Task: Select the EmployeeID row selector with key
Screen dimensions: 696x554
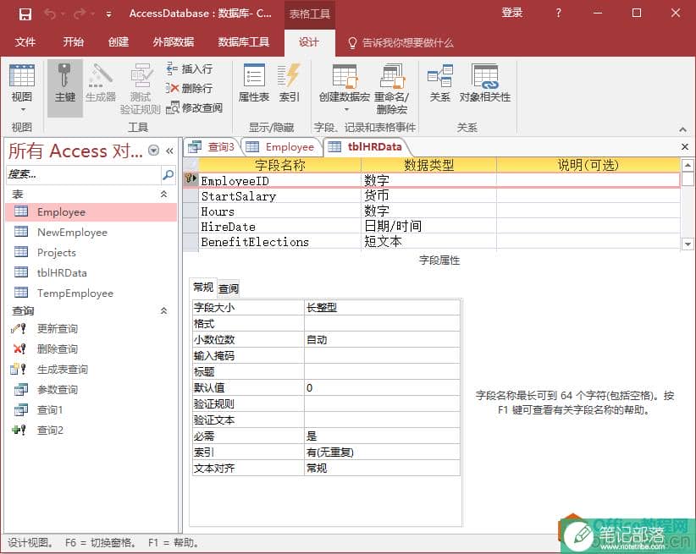Action: [x=191, y=180]
